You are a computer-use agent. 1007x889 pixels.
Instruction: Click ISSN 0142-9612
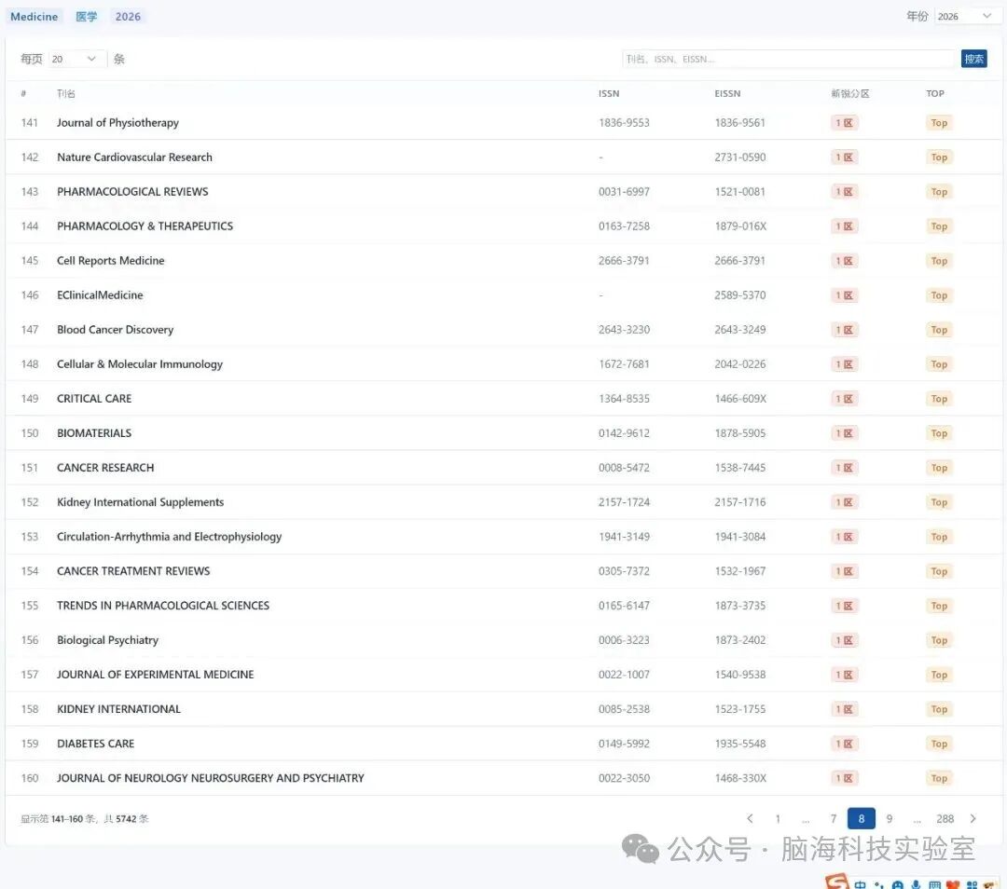point(624,433)
